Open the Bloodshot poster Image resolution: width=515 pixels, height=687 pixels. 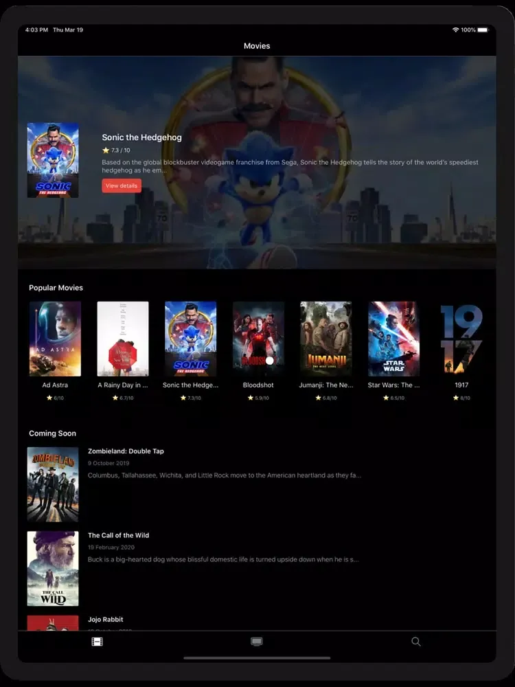[258, 339]
